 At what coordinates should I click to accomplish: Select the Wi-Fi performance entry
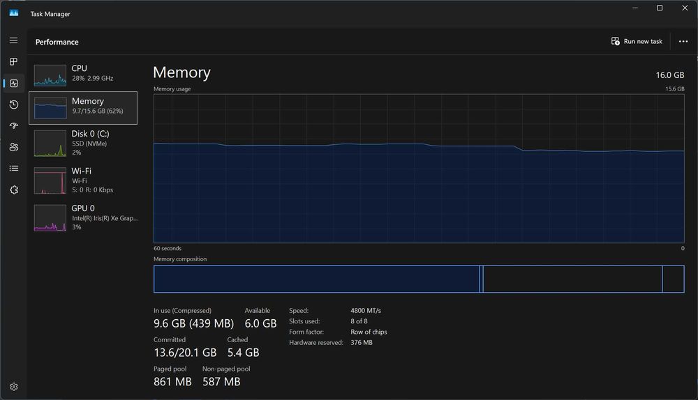pos(83,180)
